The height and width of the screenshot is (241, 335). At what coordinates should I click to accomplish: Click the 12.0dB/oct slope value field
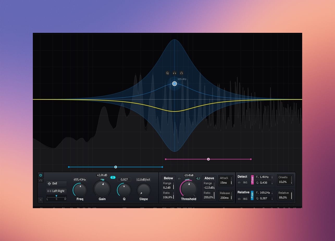click(x=143, y=180)
